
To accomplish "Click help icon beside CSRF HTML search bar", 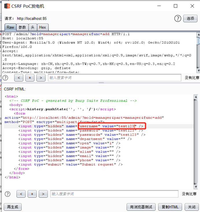I will [8, 194].
